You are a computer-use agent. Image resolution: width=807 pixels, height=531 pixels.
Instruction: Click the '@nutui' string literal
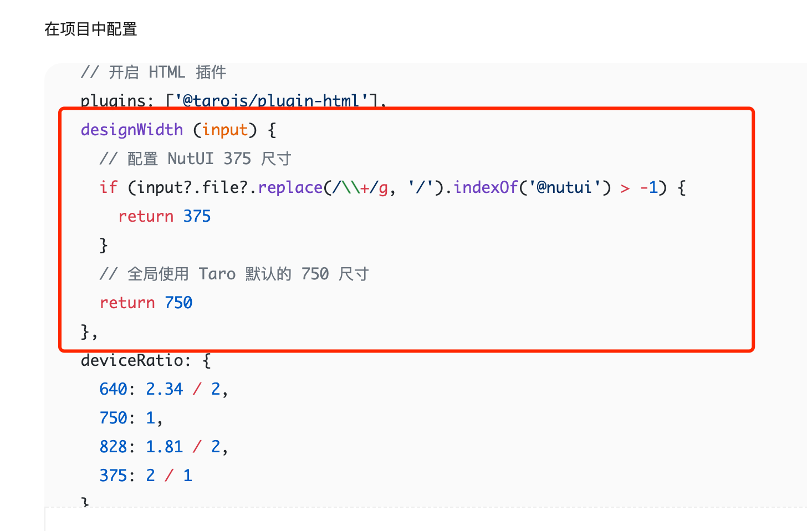click(565, 187)
